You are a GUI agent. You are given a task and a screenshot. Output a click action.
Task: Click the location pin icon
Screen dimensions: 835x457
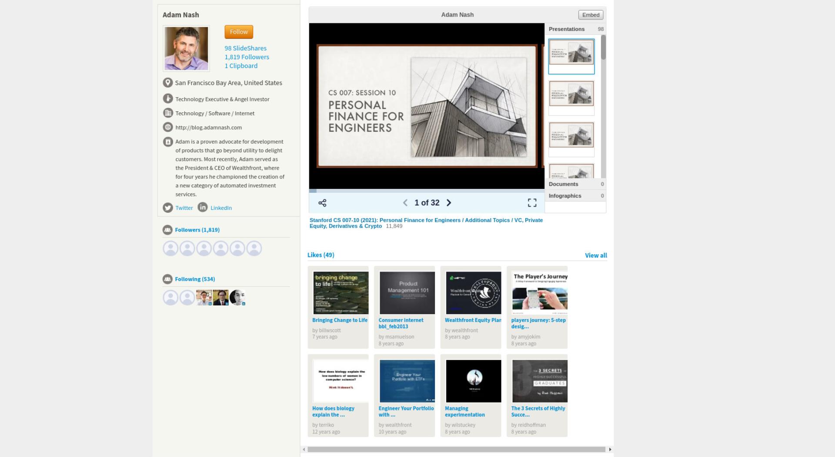coord(168,83)
